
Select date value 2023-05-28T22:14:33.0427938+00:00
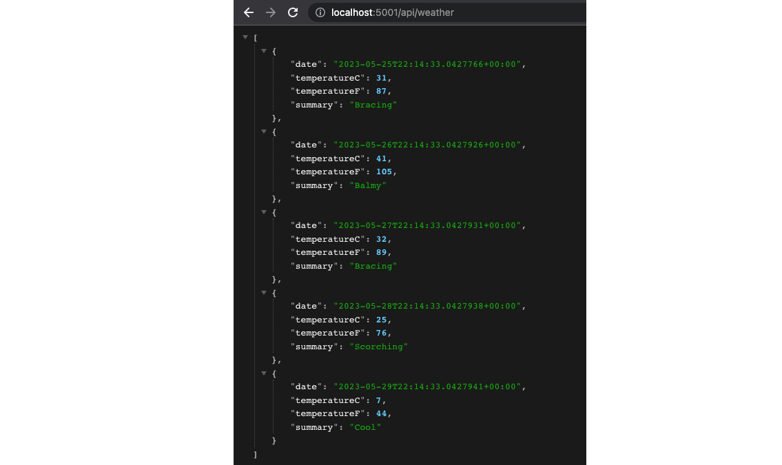(427, 306)
